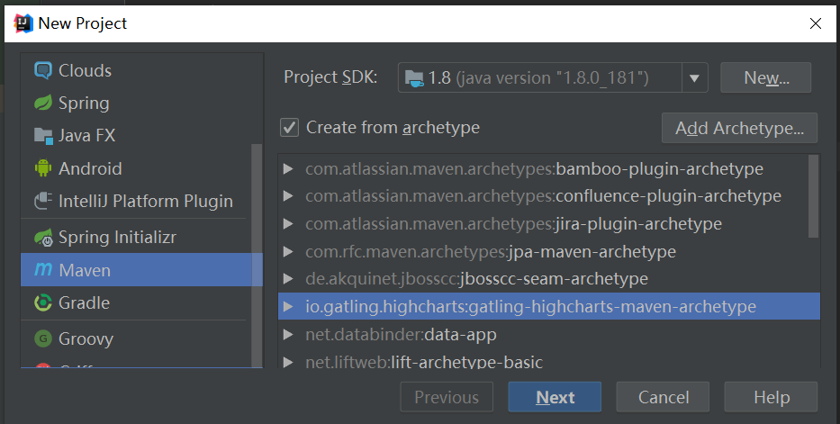The height and width of the screenshot is (424, 840).
Task: Click the Java FX folder icon
Action: tap(42, 136)
